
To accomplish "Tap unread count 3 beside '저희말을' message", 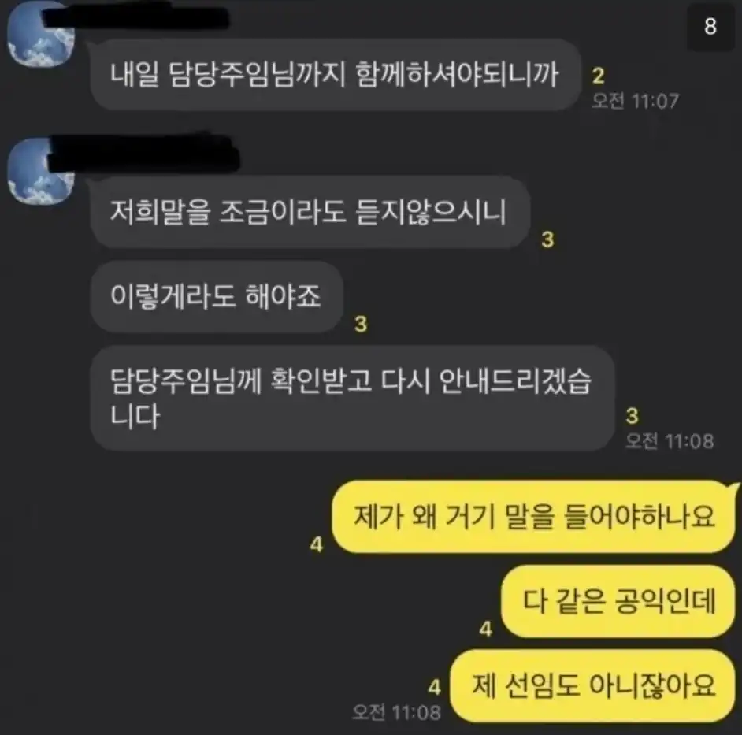I will (547, 239).
